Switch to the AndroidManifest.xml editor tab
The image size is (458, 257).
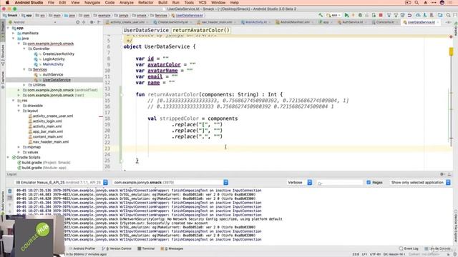pos(294,22)
